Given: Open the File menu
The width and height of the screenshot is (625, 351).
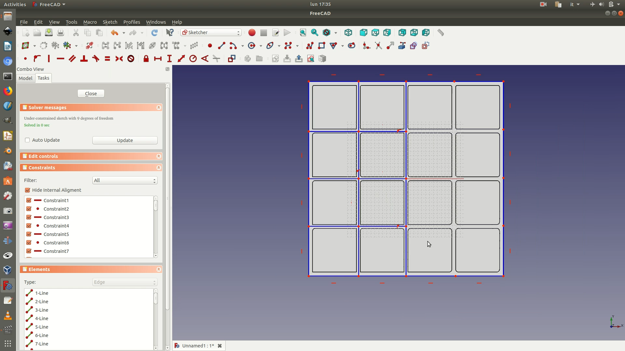Looking at the screenshot, I should point(24,22).
